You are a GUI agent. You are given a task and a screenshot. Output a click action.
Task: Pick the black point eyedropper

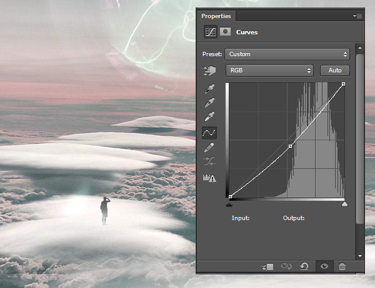(209, 88)
